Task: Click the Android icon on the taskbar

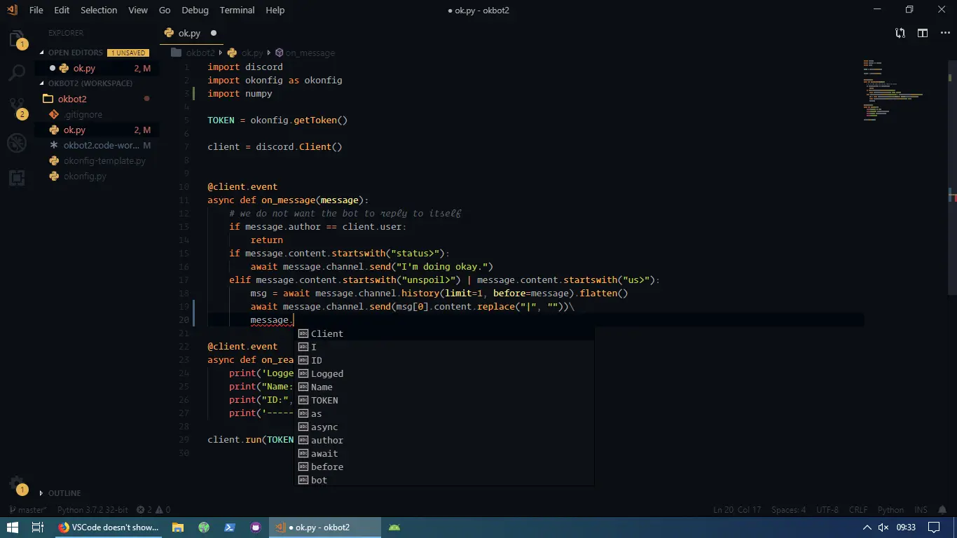Action: (394, 527)
